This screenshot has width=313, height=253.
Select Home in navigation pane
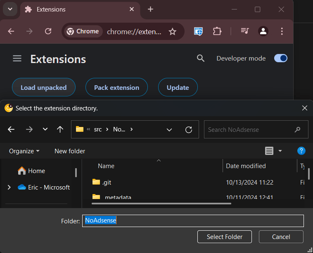coord(31,171)
